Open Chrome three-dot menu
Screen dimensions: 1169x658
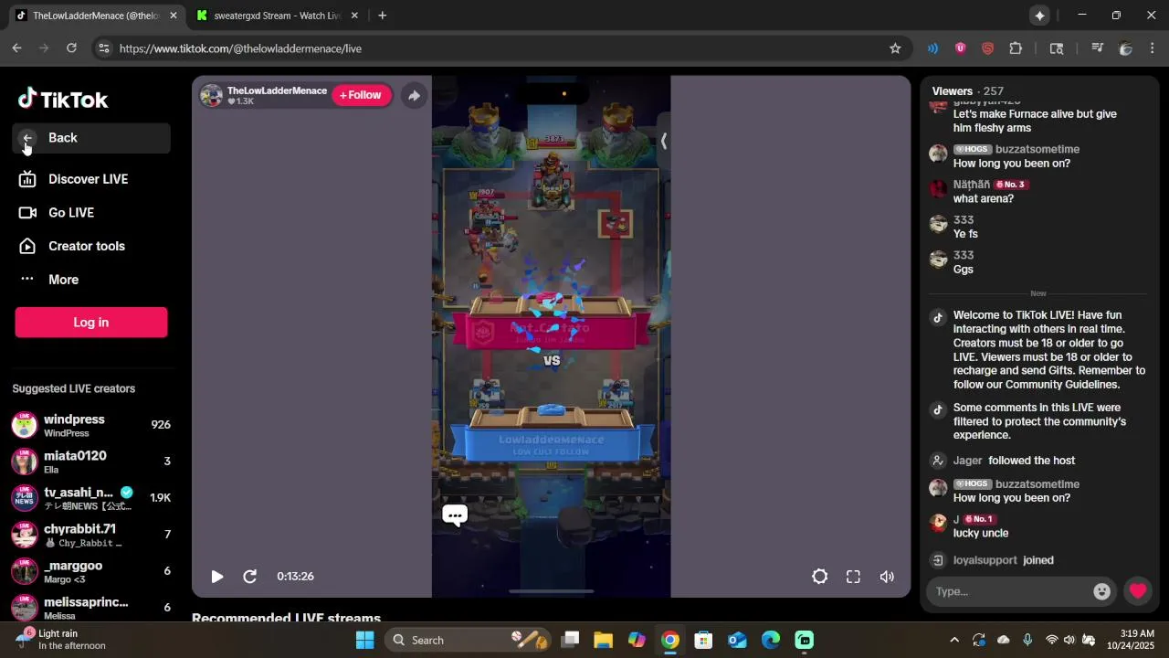1153,48
